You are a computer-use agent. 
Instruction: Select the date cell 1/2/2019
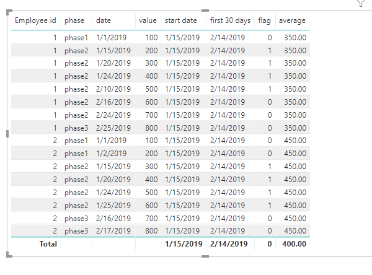[x=111, y=154]
